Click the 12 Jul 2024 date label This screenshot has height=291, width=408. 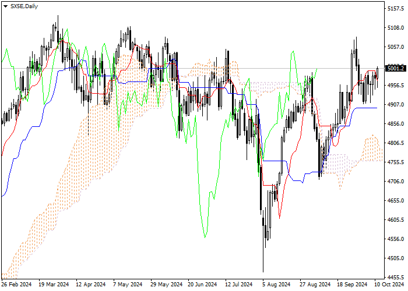tap(239, 285)
